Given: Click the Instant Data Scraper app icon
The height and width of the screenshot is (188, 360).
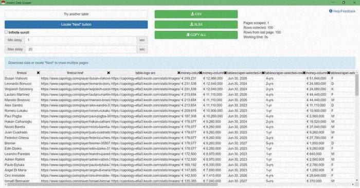Looking at the screenshot, I should [x=3, y=3].
